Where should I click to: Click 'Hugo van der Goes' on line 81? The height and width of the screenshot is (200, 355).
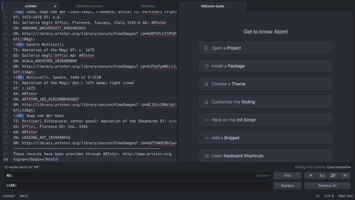[45, 116]
